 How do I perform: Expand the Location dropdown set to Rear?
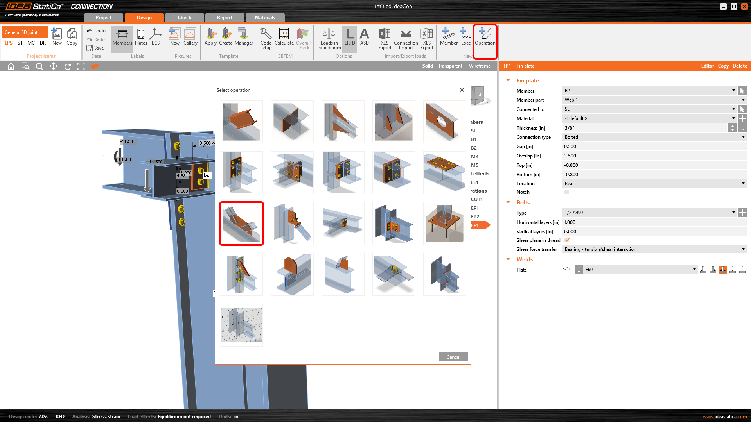[x=654, y=184]
